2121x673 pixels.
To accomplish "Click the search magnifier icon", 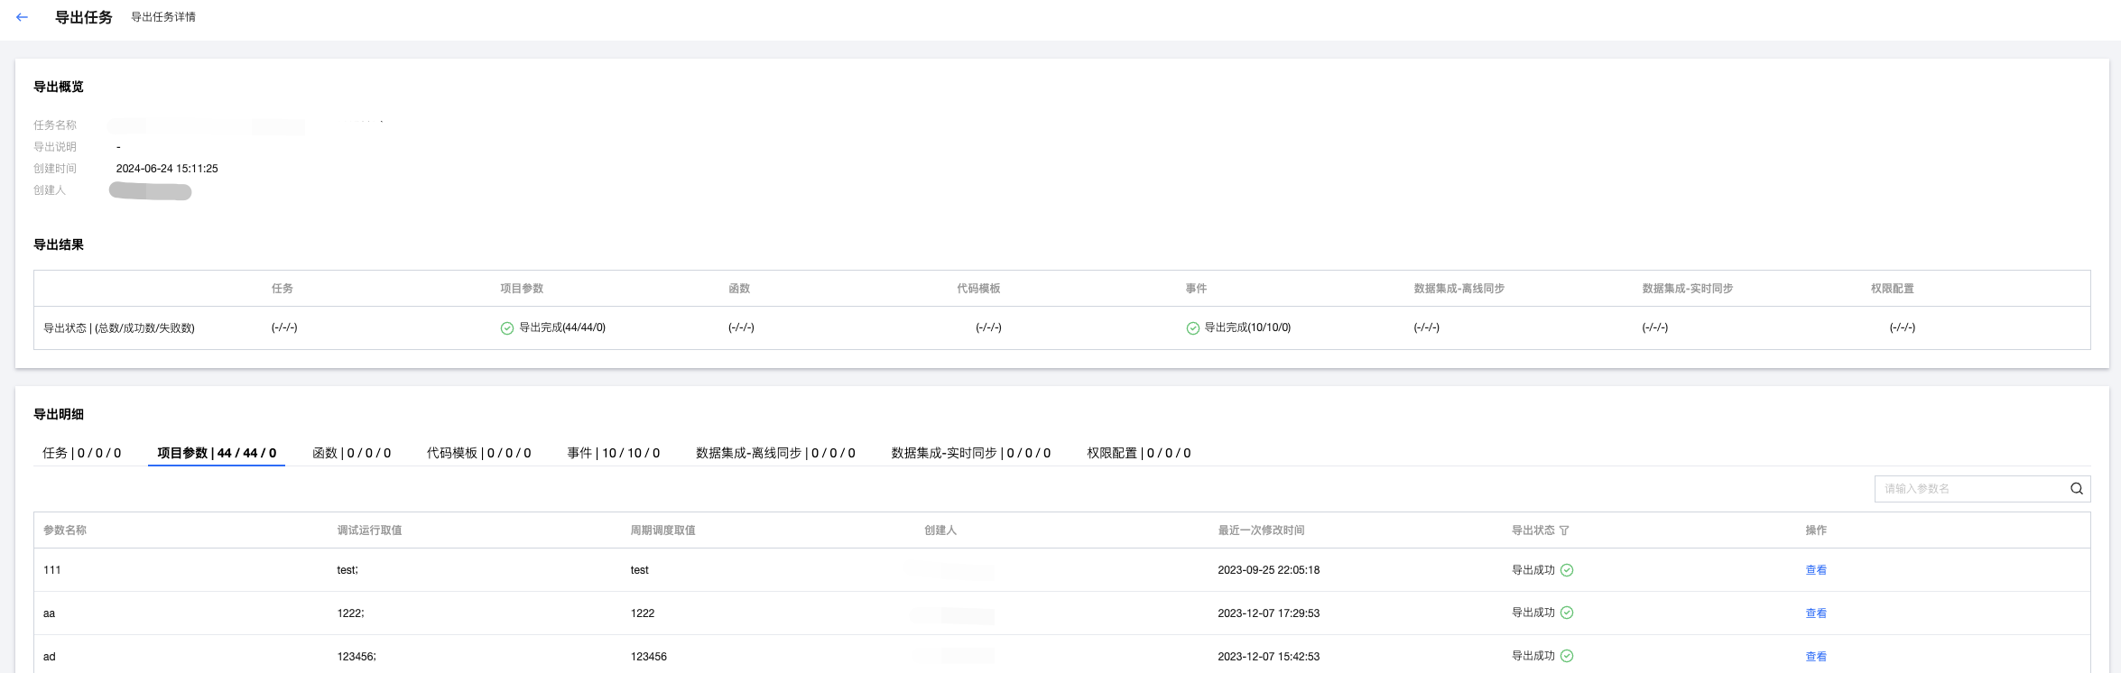I will 2076,489.
